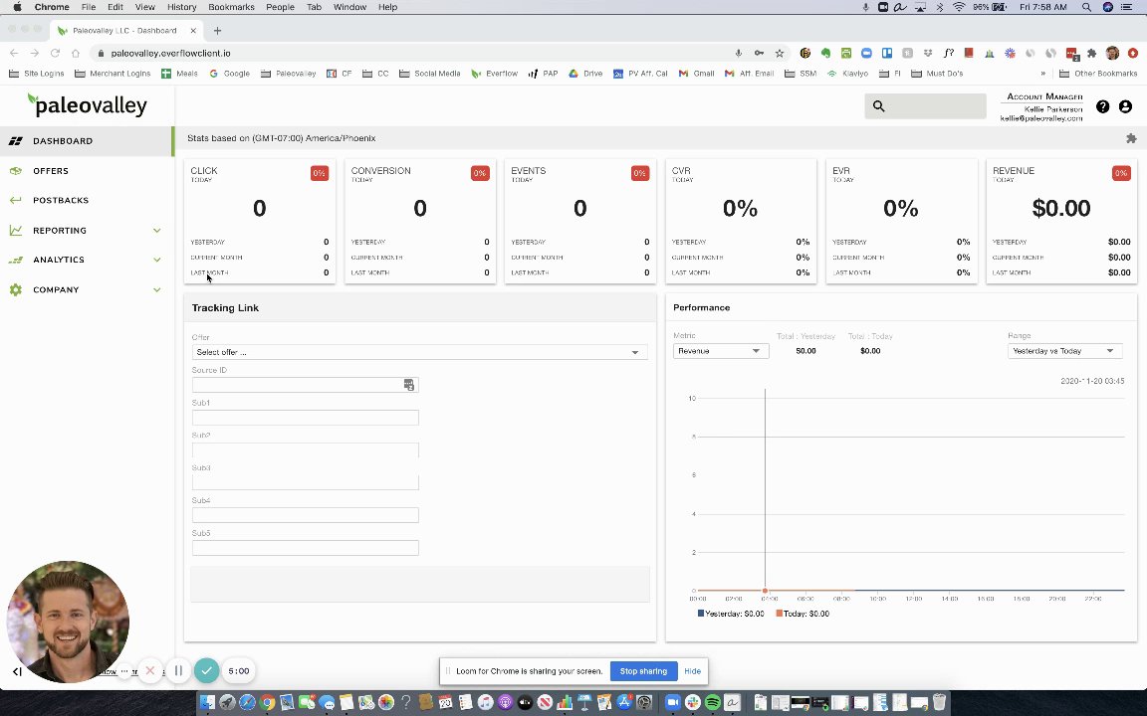This screenshot has width=1147, height=716.
Task: Open the Site Logins bookmark folder
Action: pyautogui.click(x=37, y=74)
